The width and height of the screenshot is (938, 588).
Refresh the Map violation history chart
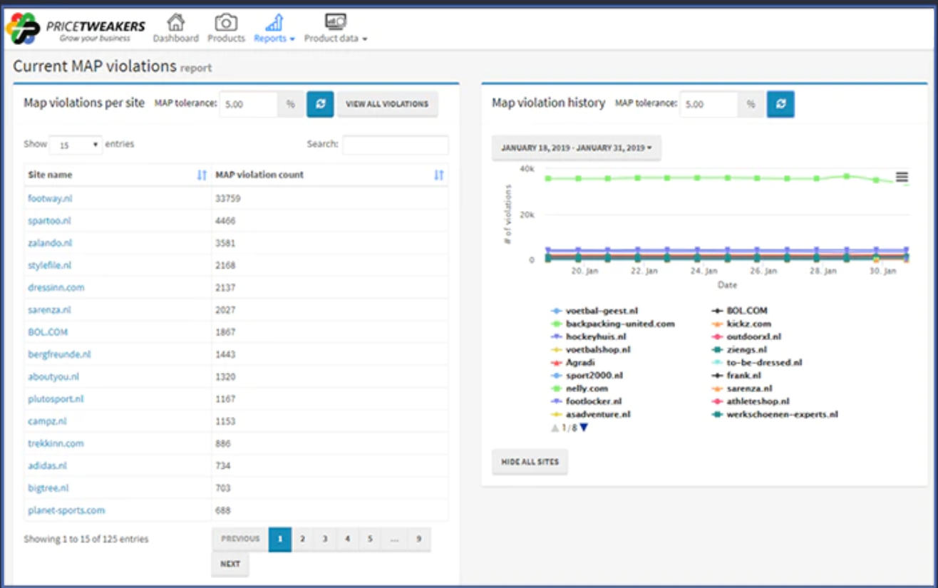(x=780, y=103)
